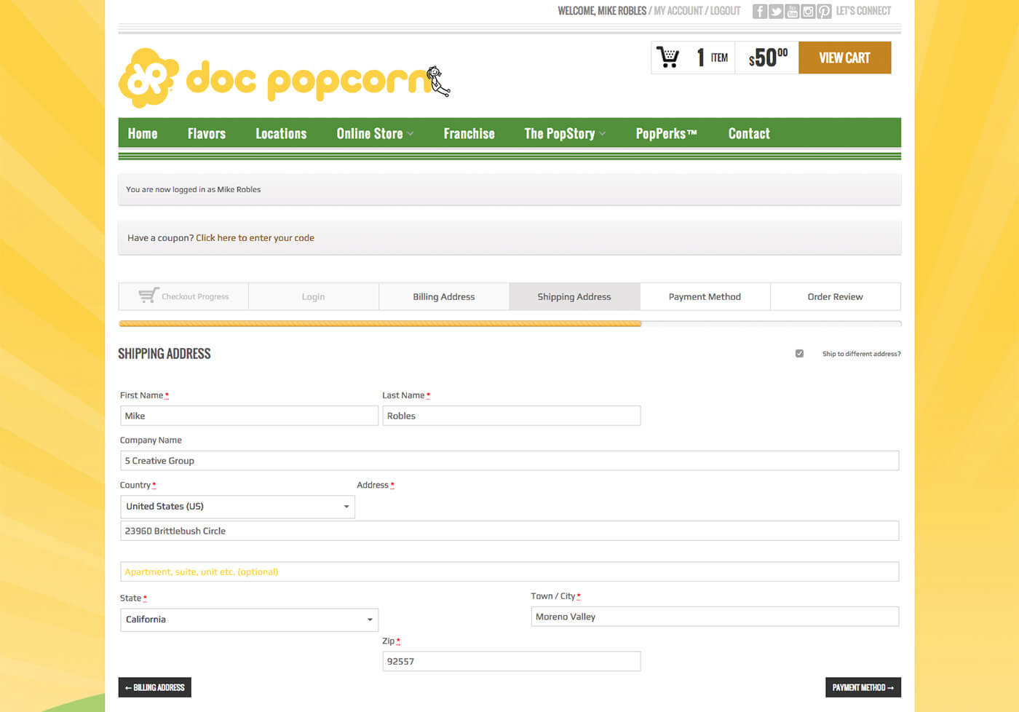Image resolution: width=1019 pixels, height=712 pixels.
Task: Expand The PopStory menu
Action: point(565,133)
